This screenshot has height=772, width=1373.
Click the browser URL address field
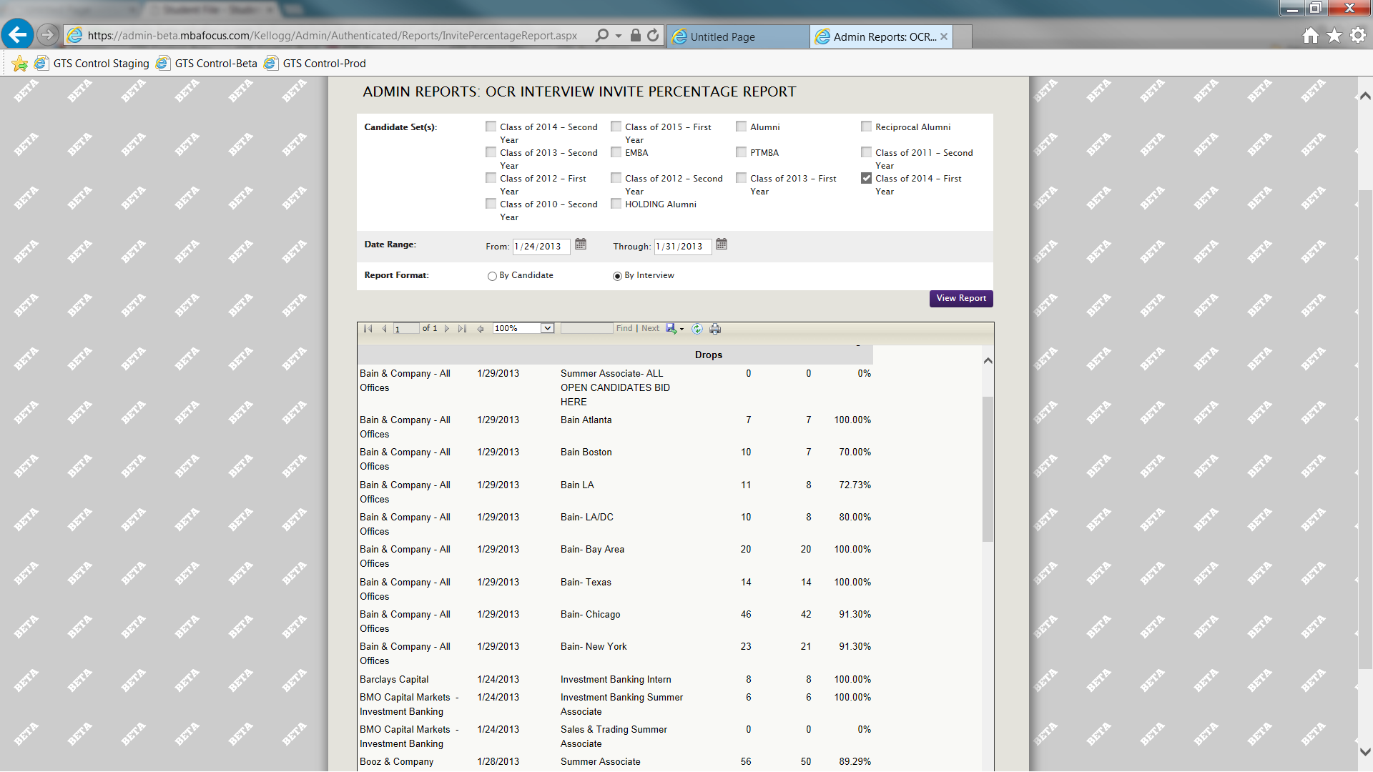[x=333, y=35]
